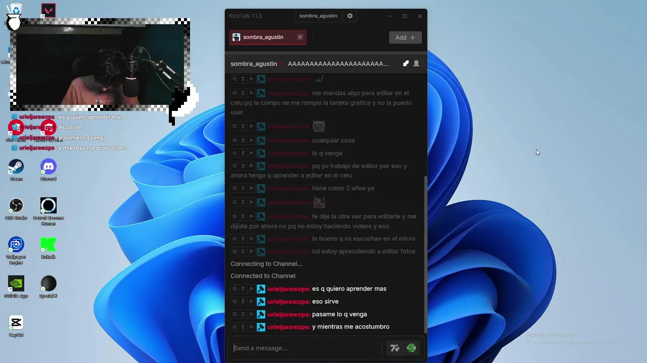Click moderator badge on 'es q quiero aprender mas'

coord(261,289)
